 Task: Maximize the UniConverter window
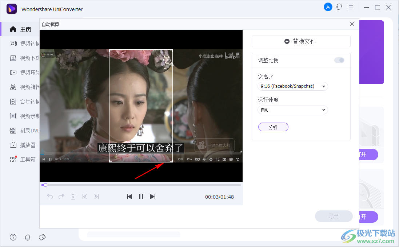coord(378,7)
